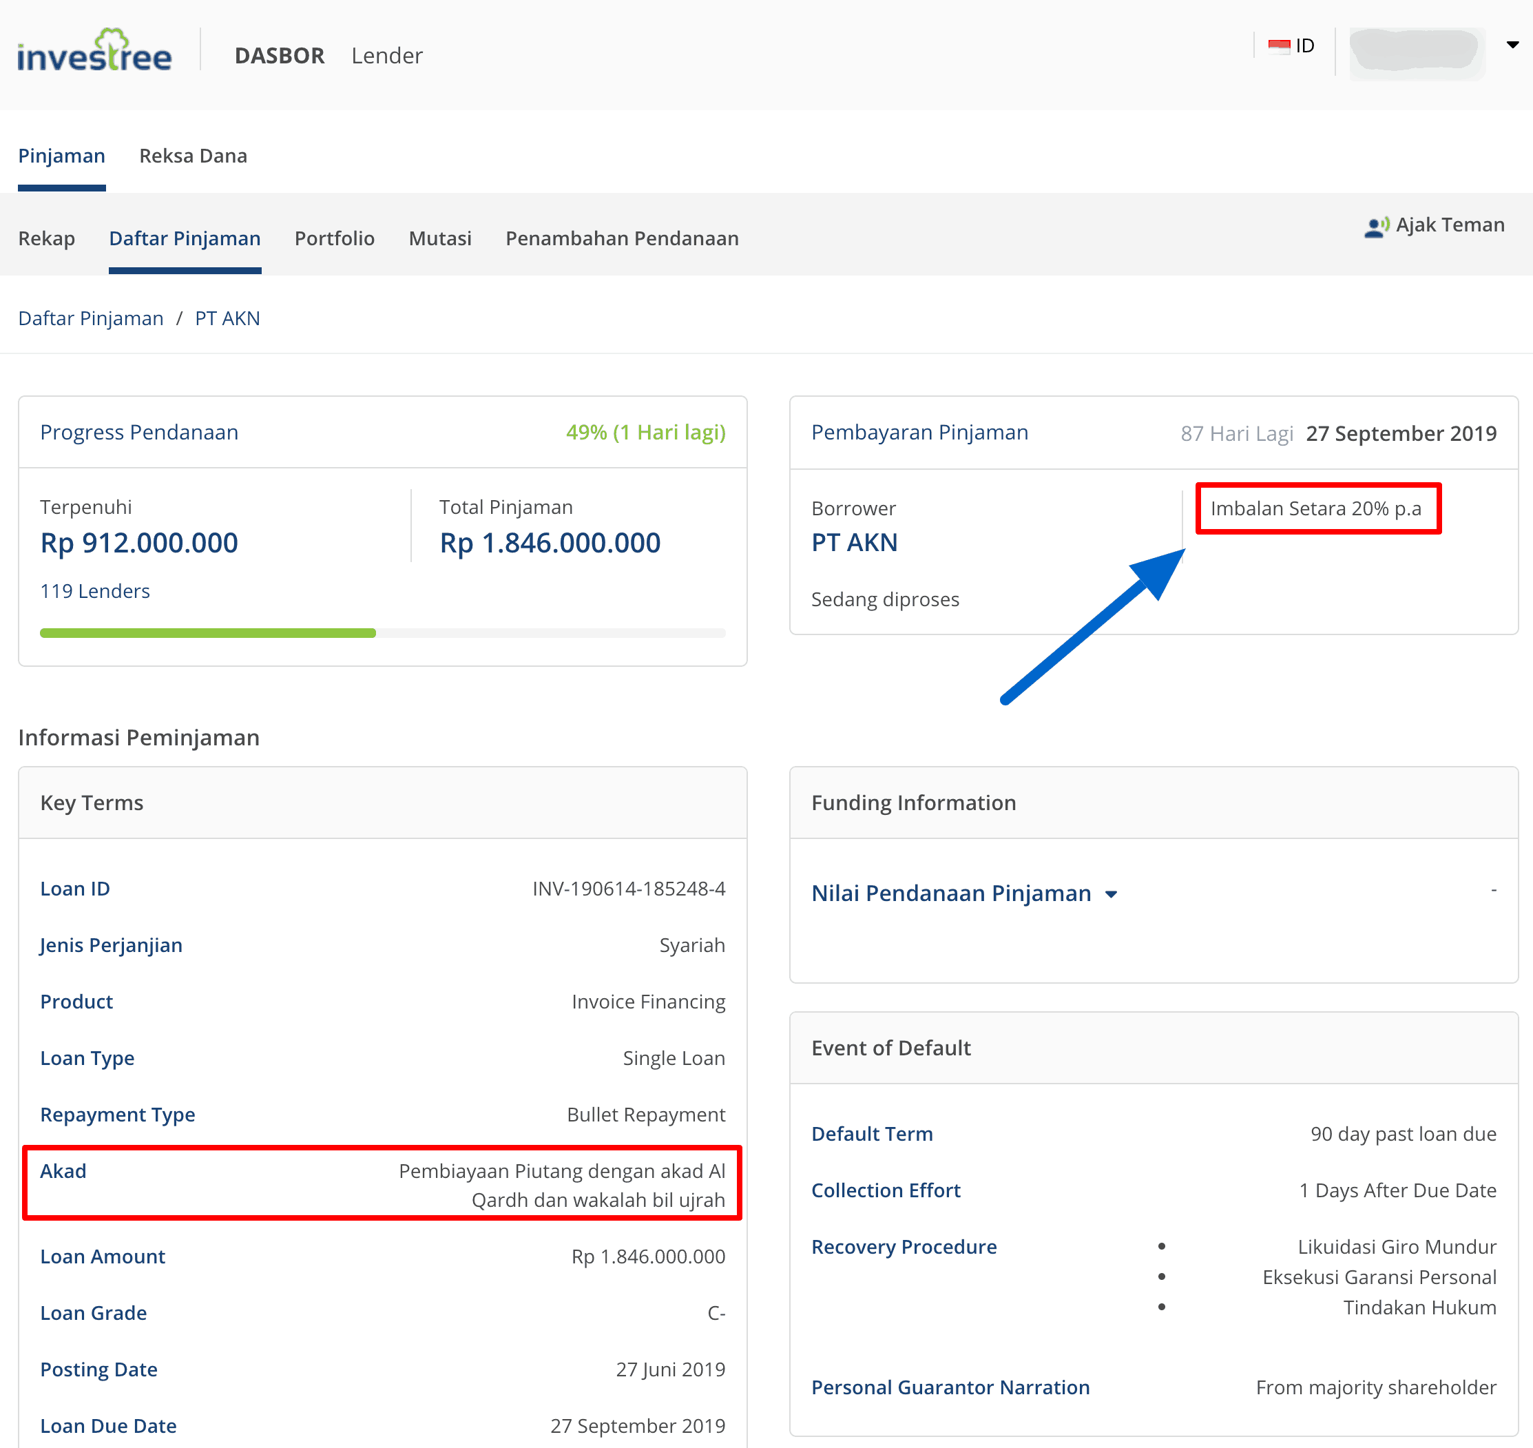Screen dimensions: 1533x1448
Task: Click the PT AKN borrower name
Action: click(854, 543)
